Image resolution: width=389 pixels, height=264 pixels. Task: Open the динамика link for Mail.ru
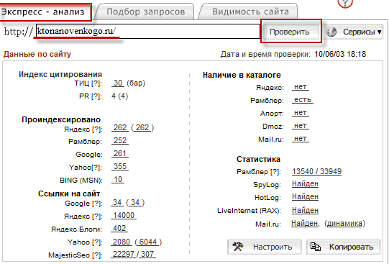click(x=344, y=223)
